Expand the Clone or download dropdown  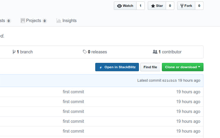[183, 67]
